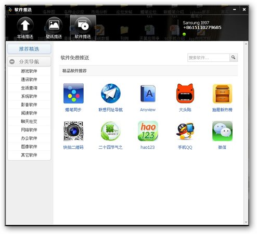Click the 蜡笔同步 app icon
The image size is (257, 234).
tap(73, 93)
